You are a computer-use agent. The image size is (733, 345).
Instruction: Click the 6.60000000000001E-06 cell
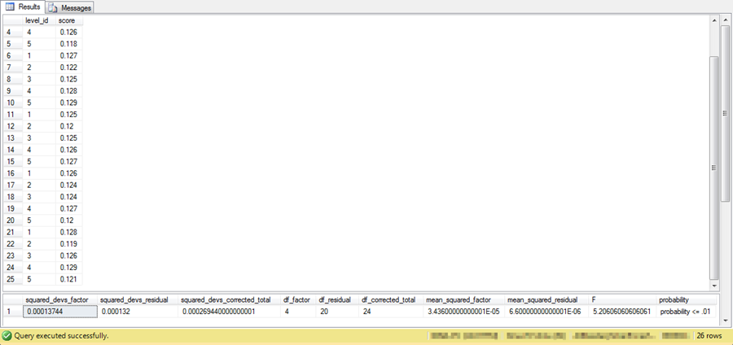coord(545,312)
